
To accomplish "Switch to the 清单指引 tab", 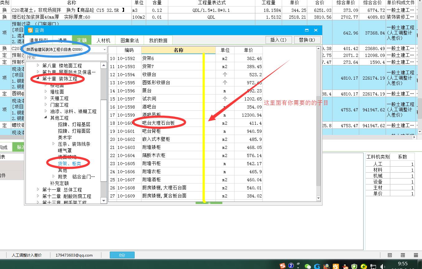I will (x=39, y=40).
